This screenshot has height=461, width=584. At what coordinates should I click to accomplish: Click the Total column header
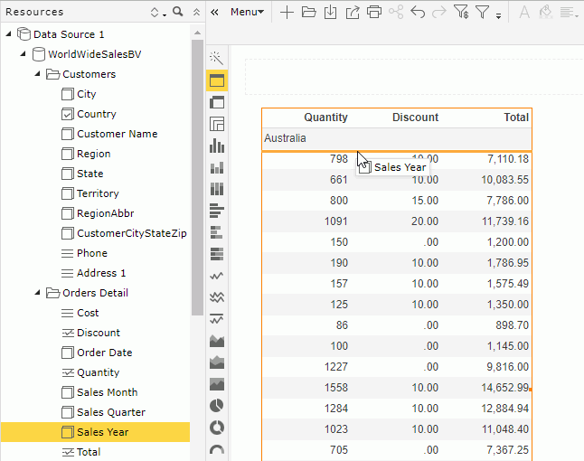coord(516,118)
